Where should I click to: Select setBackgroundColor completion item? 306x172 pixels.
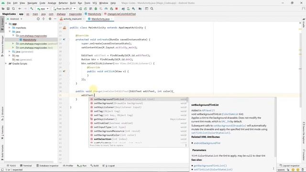tap(138, 135)
